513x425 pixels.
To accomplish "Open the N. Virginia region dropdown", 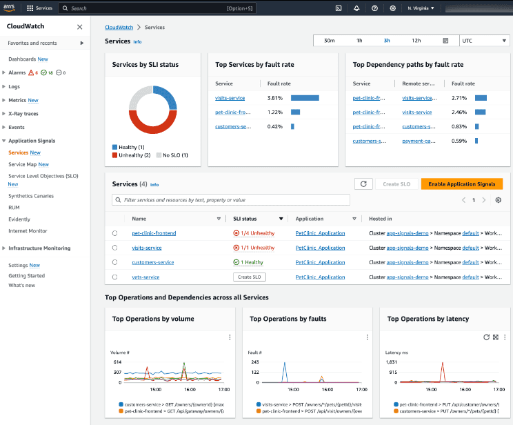I will [x=421, y=8].
